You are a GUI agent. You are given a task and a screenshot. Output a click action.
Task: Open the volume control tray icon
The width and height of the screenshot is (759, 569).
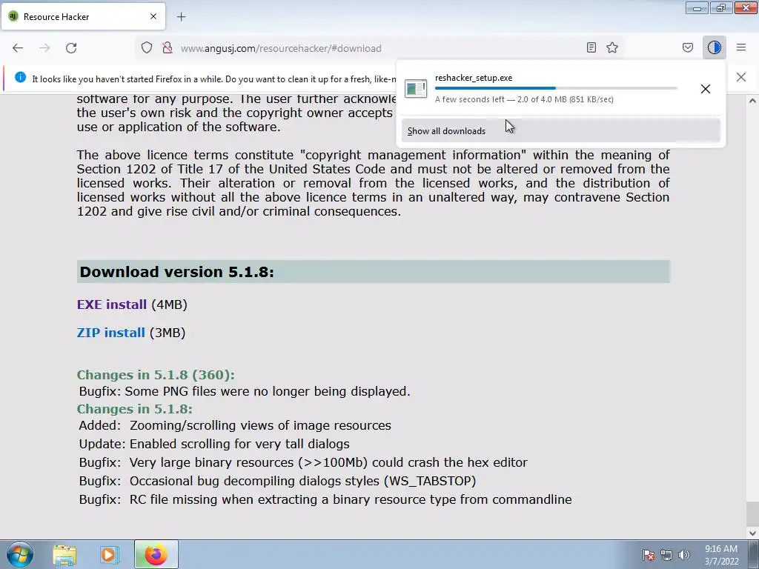pos(684,555)
